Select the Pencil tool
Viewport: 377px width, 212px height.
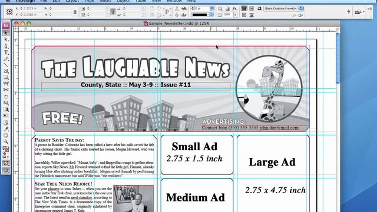[6, 59]
